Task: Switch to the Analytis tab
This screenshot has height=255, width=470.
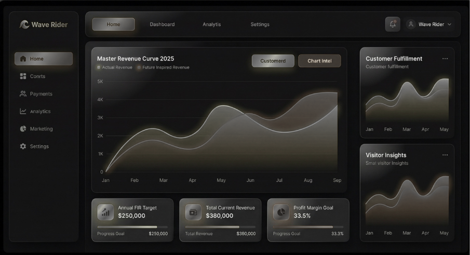Action: pyautogui.click(x=211, y=24)
